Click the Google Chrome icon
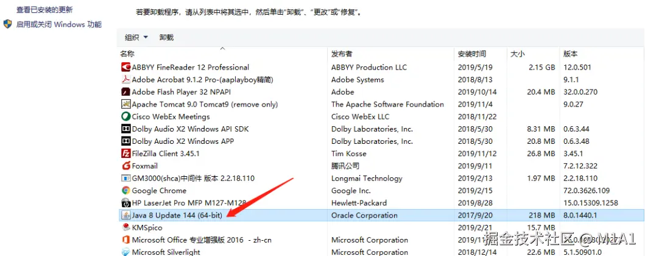The image size is (645, 256). click(x=125, y=190)
